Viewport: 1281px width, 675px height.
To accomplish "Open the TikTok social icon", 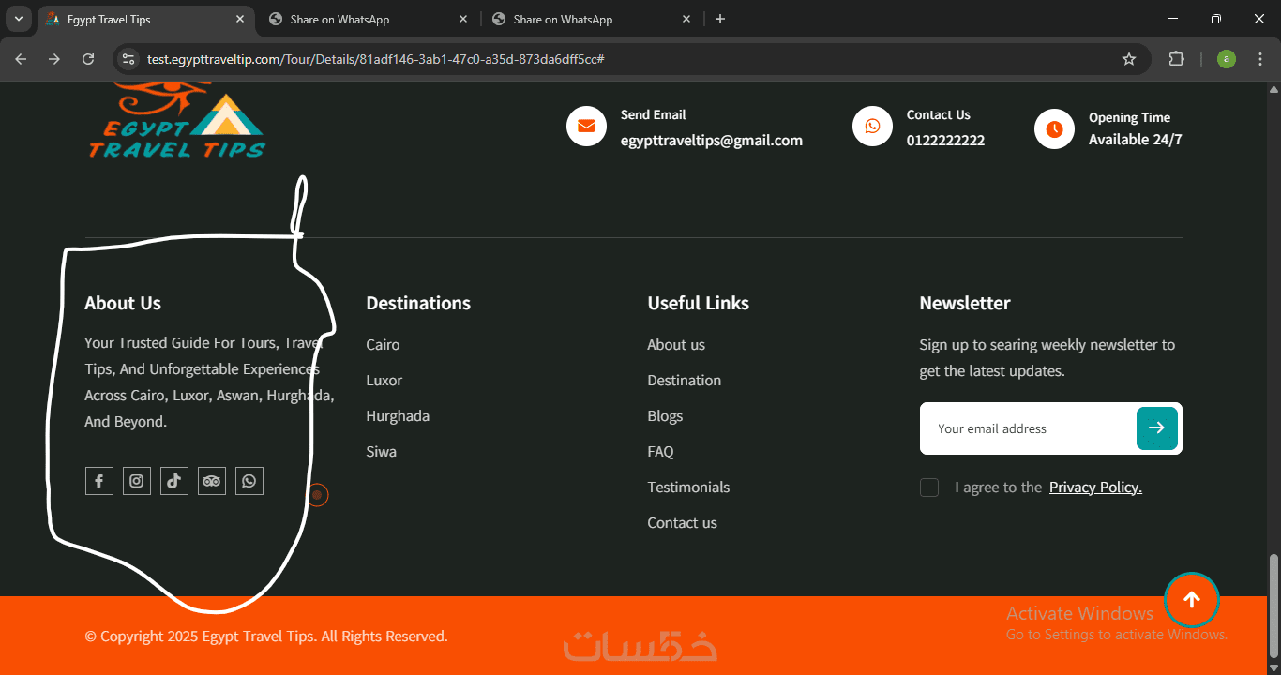I will click(174, 481).
